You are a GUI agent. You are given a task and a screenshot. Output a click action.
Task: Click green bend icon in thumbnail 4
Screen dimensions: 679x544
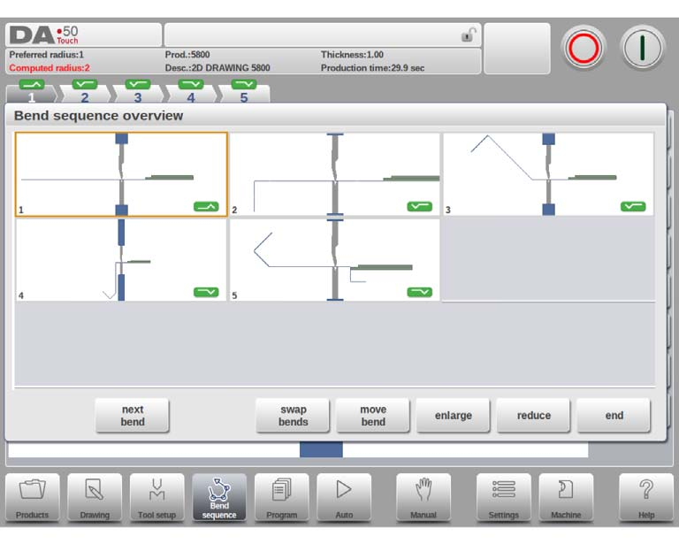coord(206,292)
